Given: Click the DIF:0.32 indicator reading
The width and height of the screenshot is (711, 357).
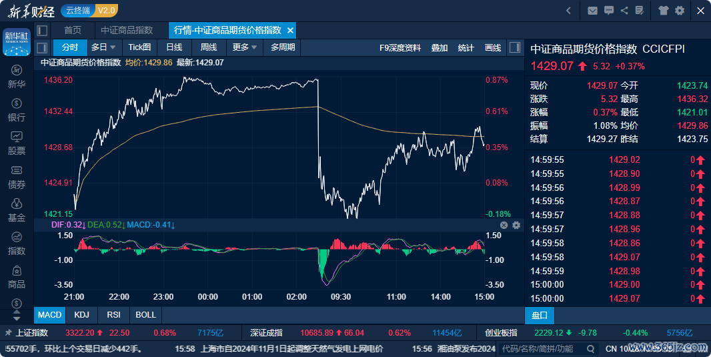Looking at the screenshot, I should click(69, 224).
